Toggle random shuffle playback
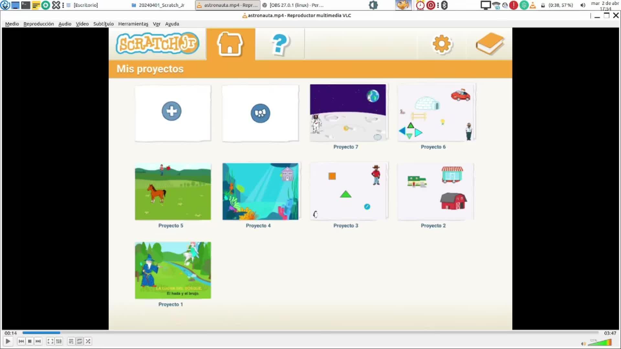Screen dimensions: 621x349 pos(88,341)
